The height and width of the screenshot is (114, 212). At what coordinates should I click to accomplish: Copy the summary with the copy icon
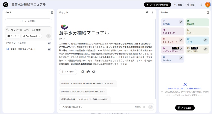coord(82,72)
